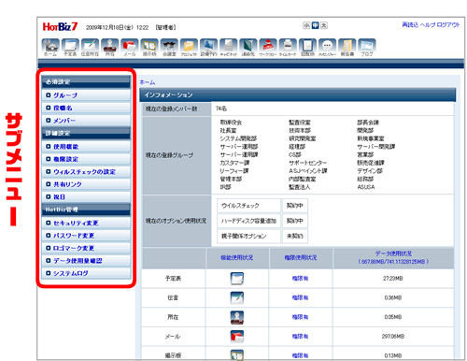
Task: Open セキュリティ変更 in the submenu
Action: point(86,223)
